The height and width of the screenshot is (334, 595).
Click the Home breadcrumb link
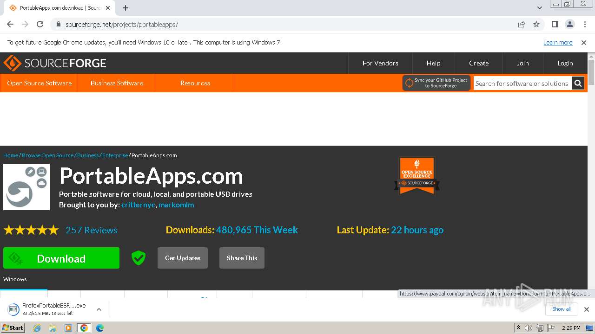pyautogui.click(x=11, y=155)
